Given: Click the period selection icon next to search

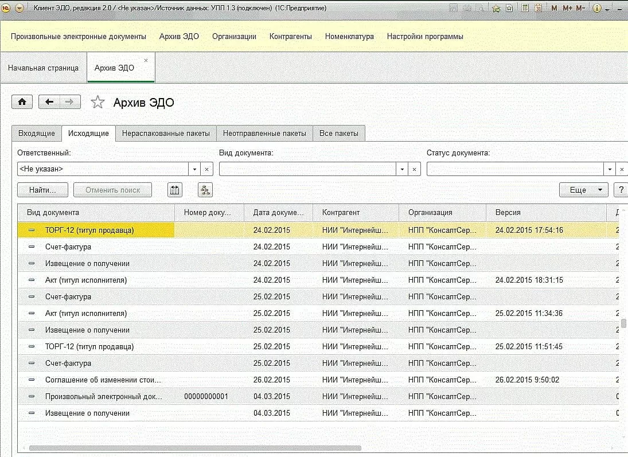Looking at the screenshot, I should point(175,190).
